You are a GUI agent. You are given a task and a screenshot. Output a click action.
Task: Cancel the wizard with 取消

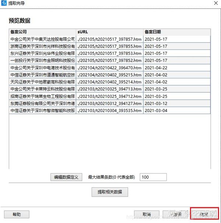(147, 214)
